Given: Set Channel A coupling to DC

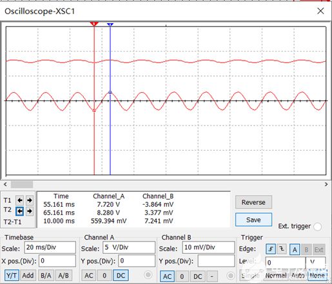Looking at the screenshot, I should pos(121,276).
